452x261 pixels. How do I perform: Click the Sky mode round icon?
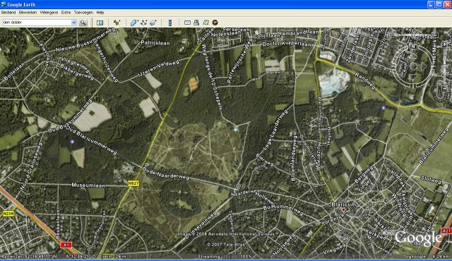[215, 23]
